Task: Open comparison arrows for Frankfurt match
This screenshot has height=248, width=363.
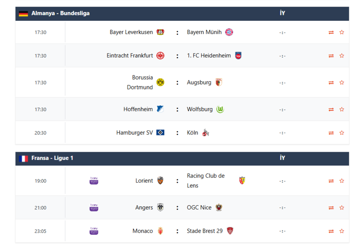Action: [x=331, y=55]
